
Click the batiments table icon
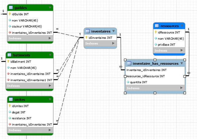(10, 55)
